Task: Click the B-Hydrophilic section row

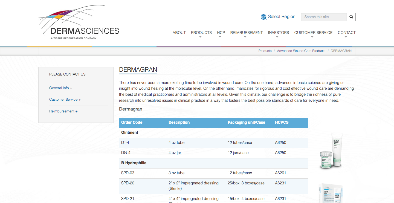Action: [x=214, y=163]
